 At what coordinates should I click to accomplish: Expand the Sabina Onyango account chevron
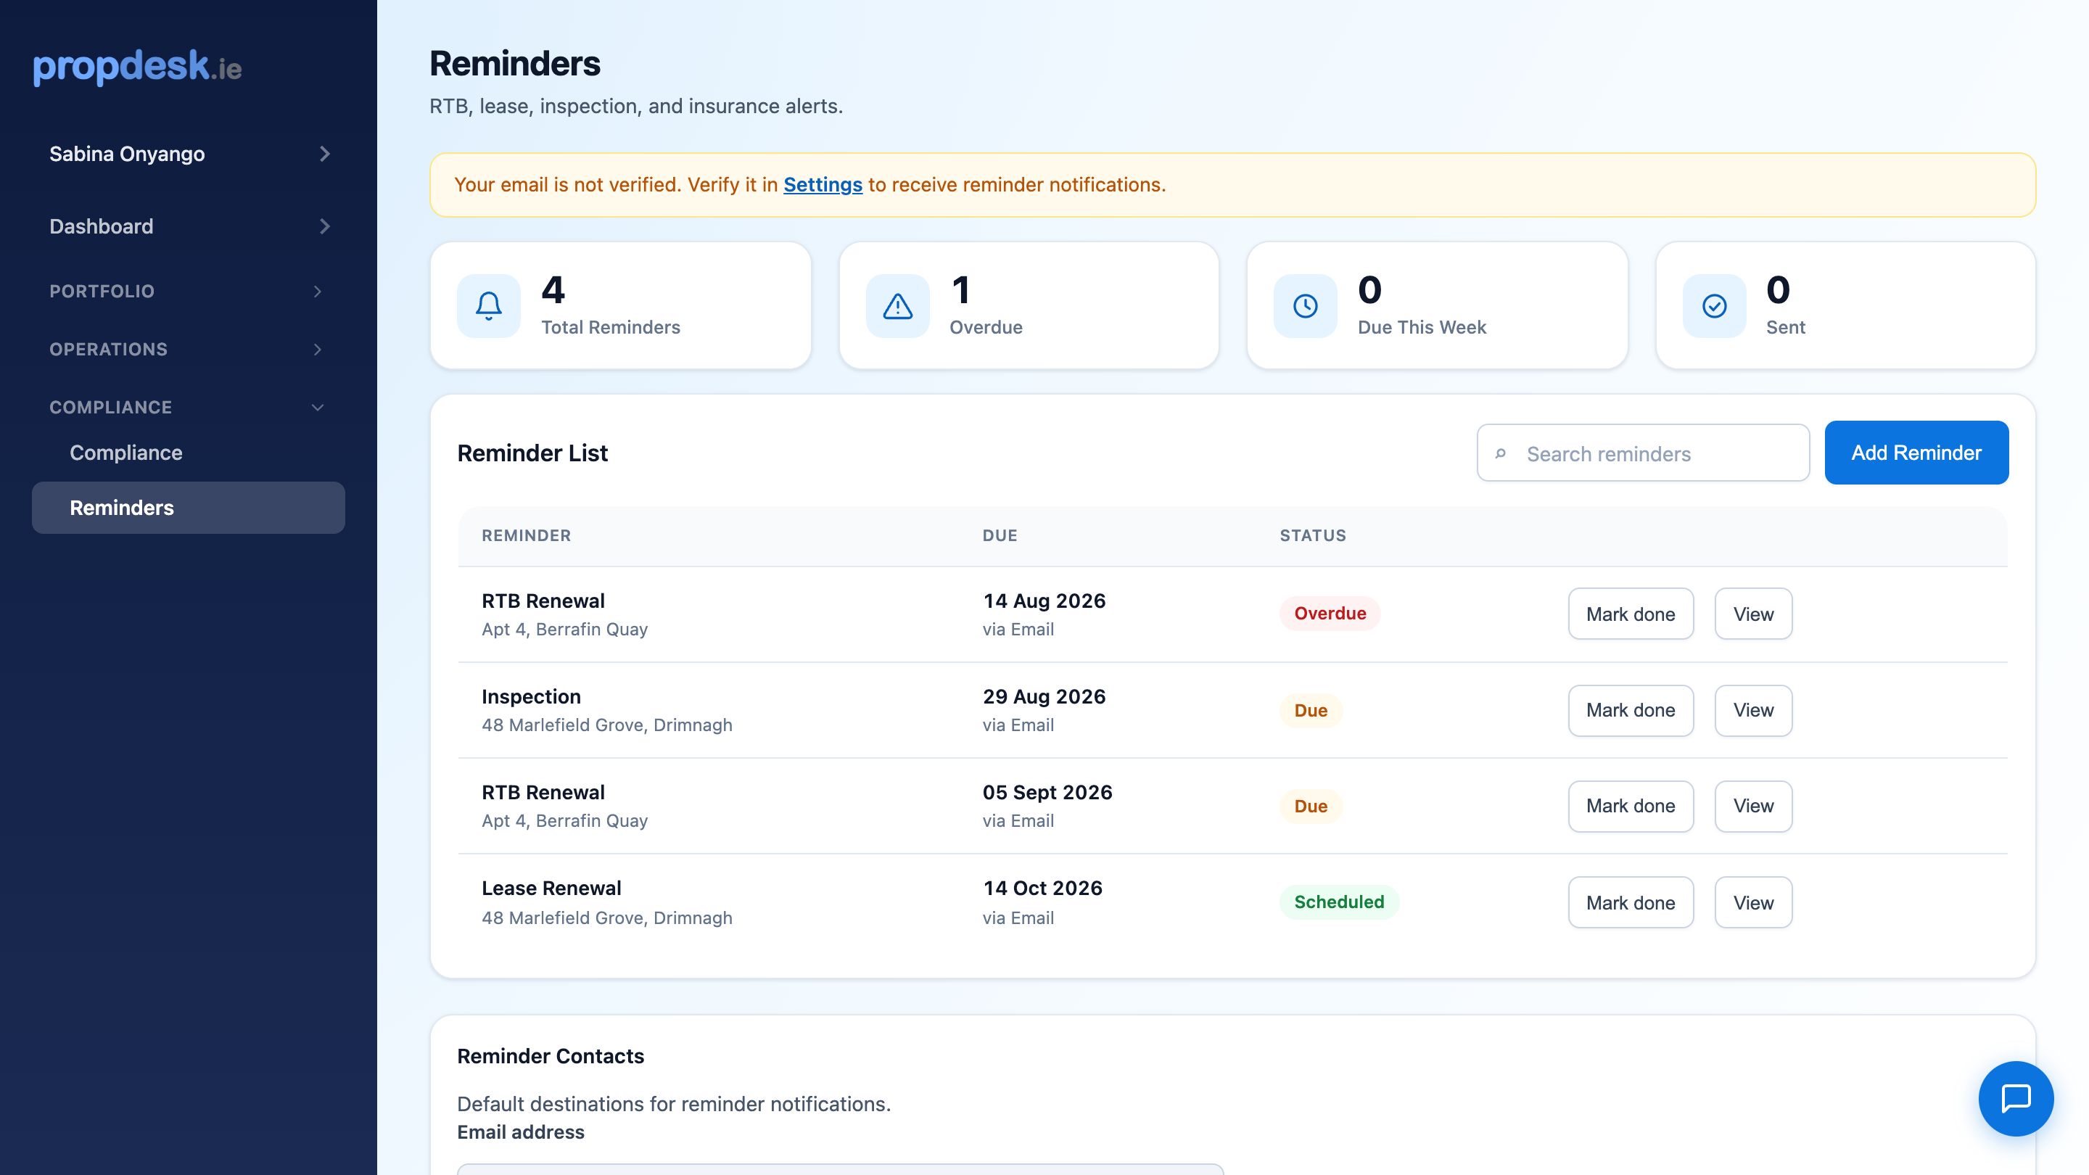tap(324, 154)
